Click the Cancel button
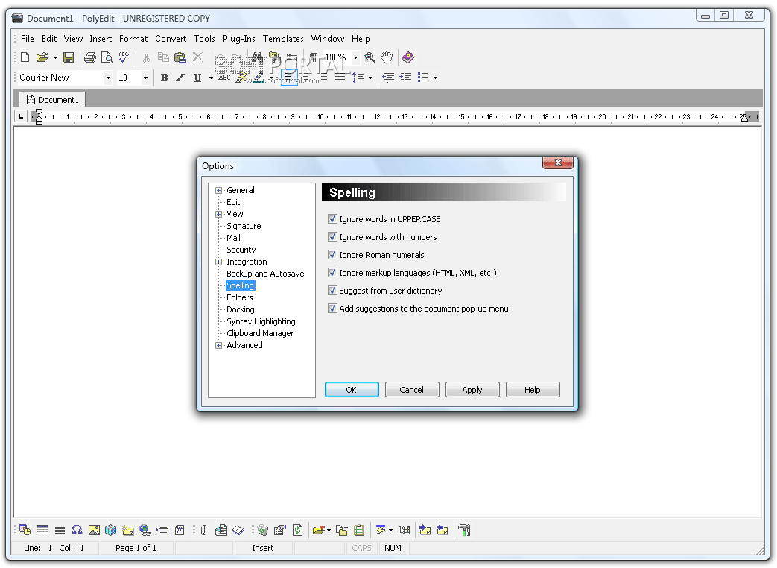 411,390
